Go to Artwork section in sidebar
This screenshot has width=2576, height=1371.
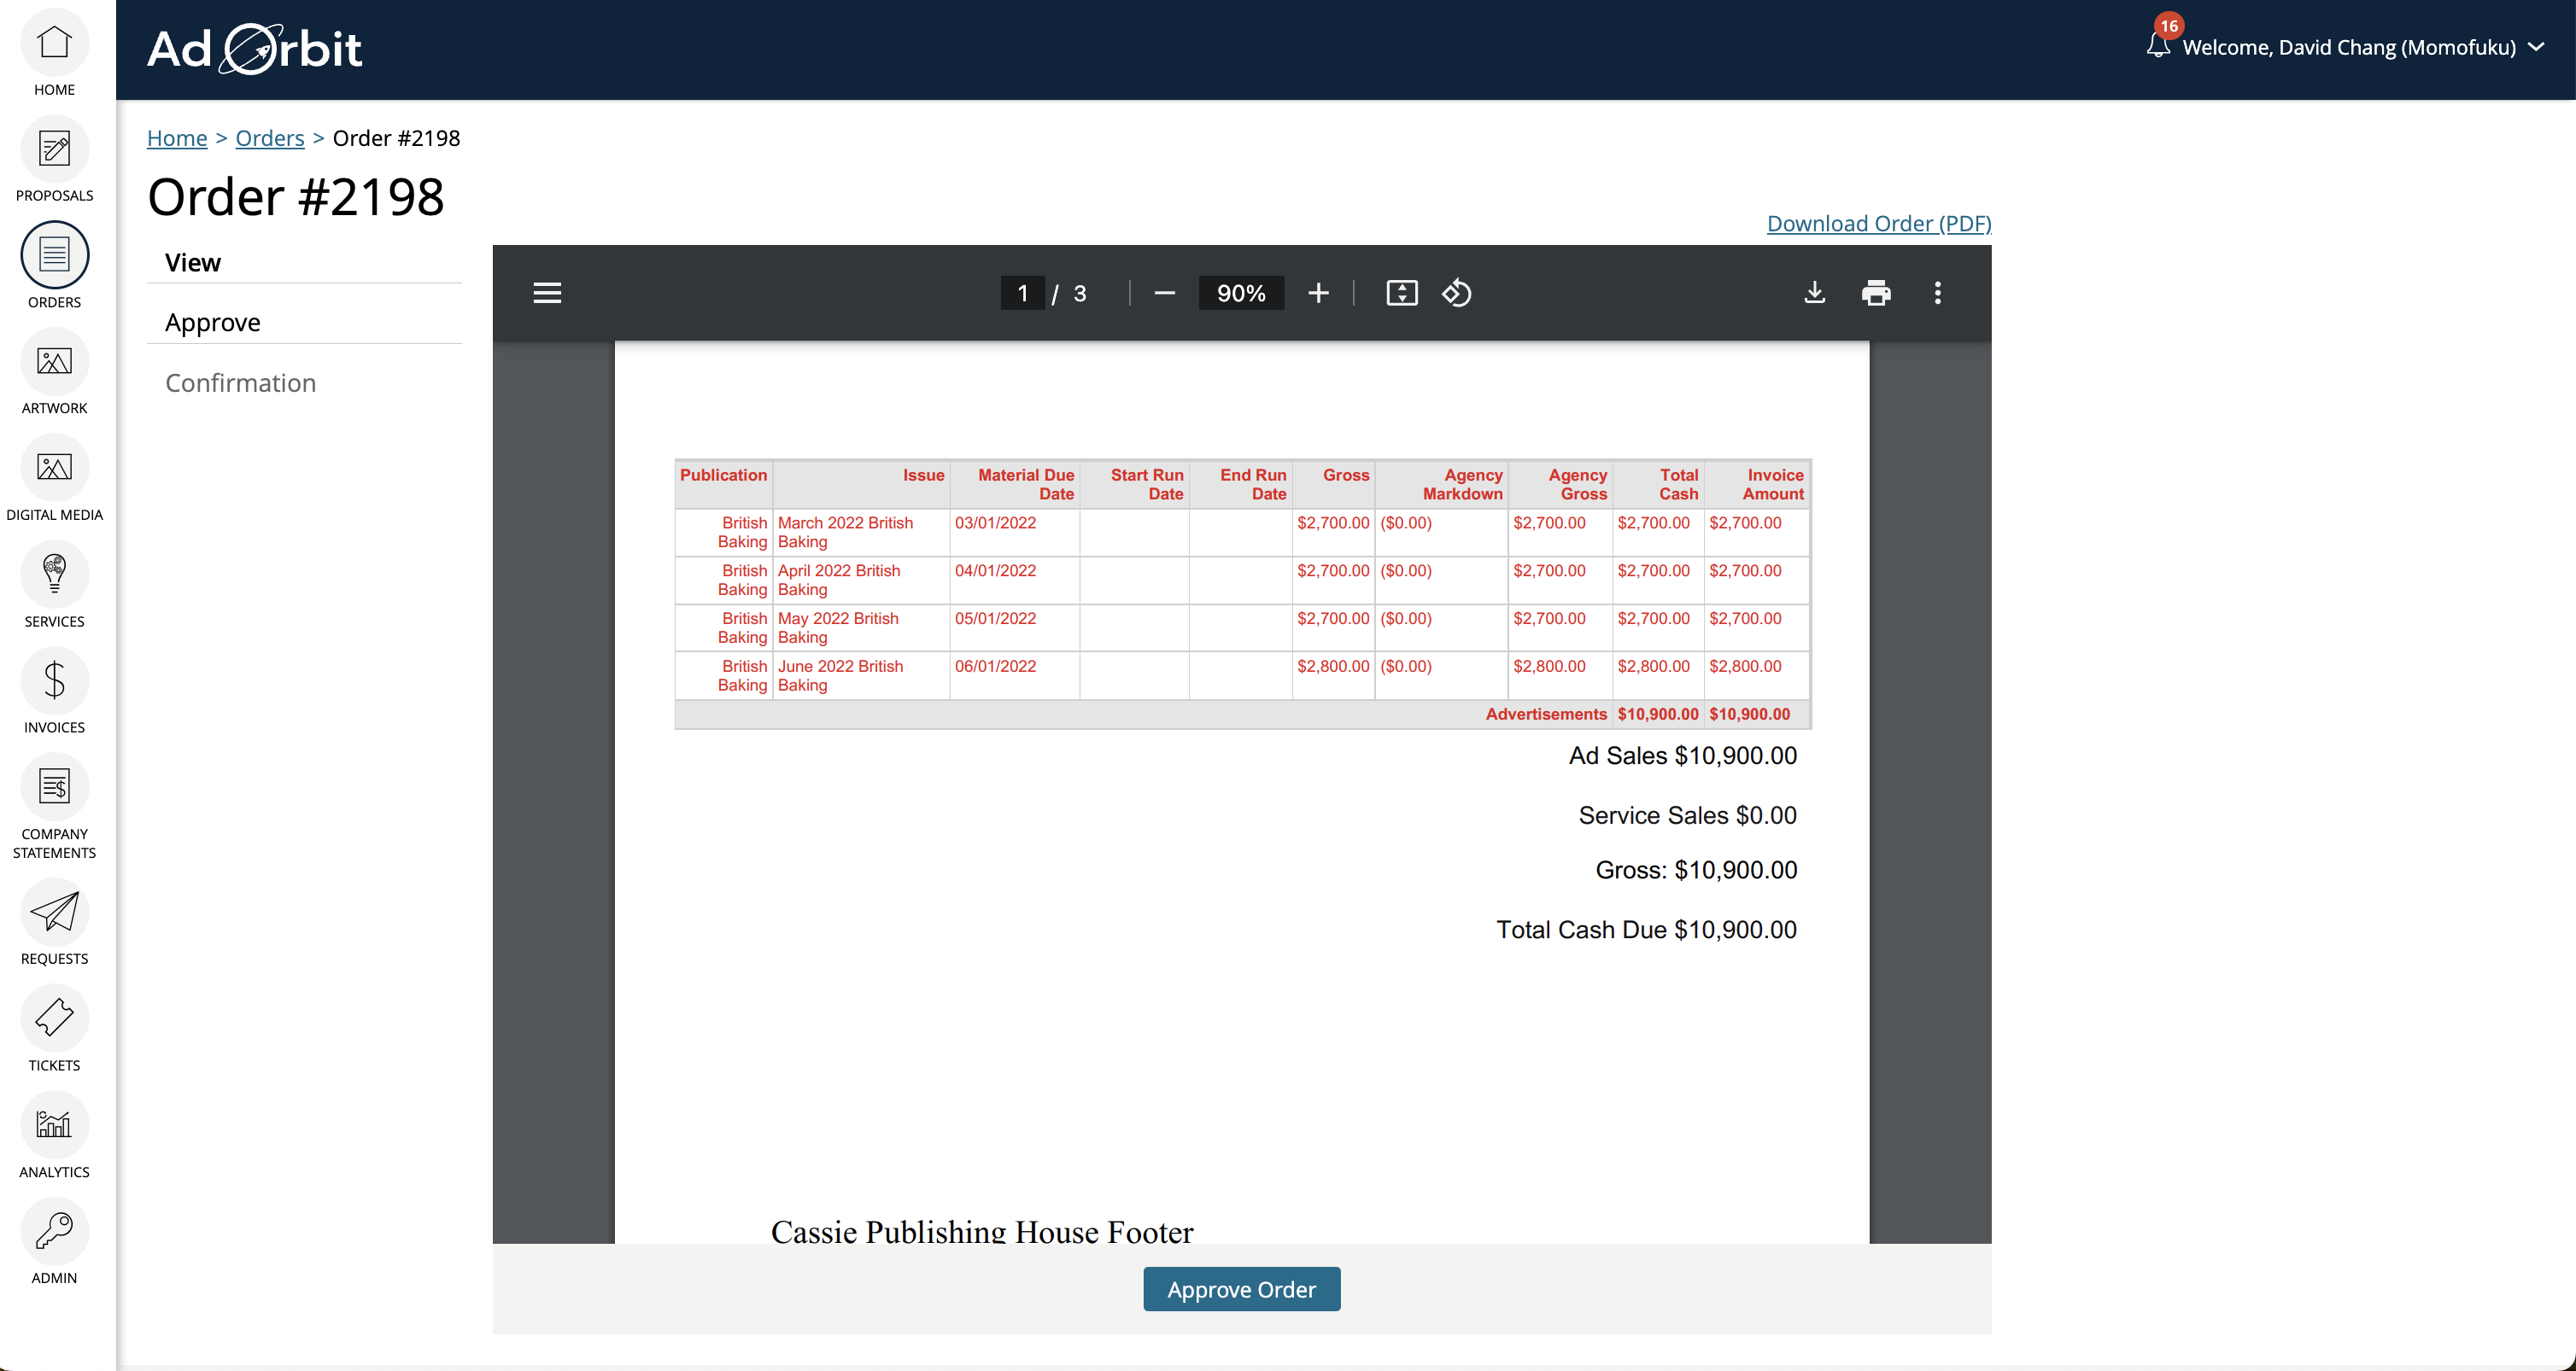click(x=54, y=364)
